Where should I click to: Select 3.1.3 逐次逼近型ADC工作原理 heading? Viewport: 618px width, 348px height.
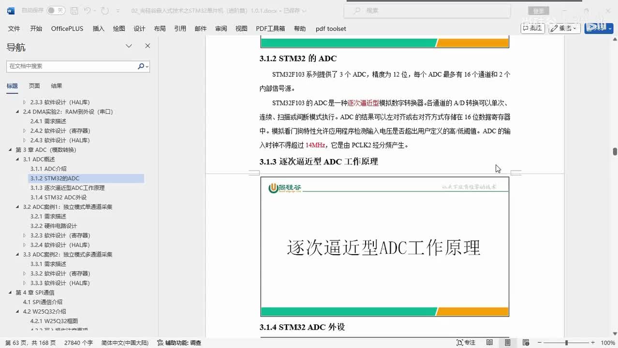click(x=67, y=188)
